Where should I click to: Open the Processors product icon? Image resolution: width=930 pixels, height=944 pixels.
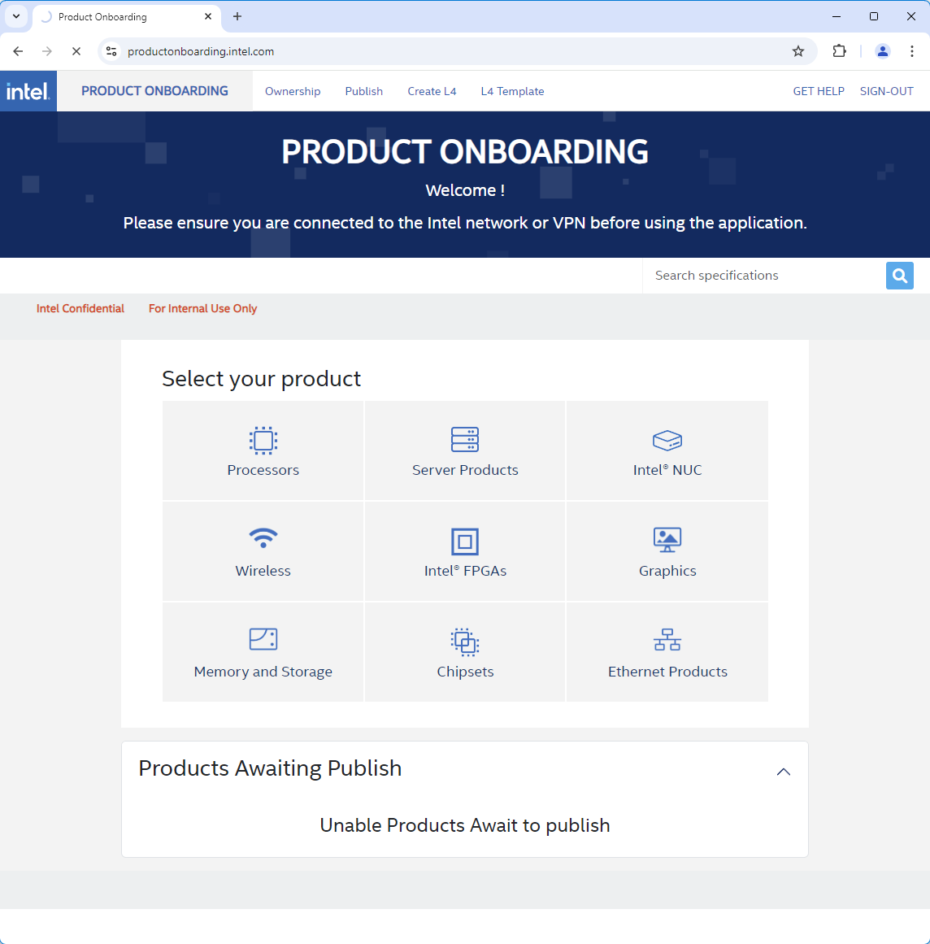point(263,440)
